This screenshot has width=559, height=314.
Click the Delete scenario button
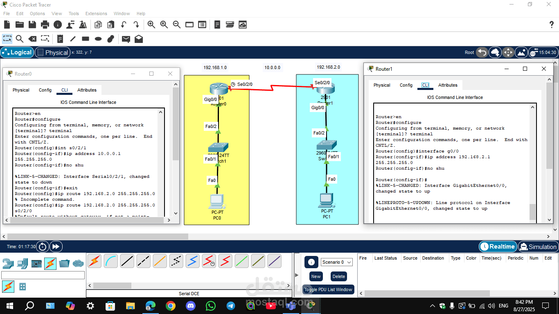click(339, 276)
